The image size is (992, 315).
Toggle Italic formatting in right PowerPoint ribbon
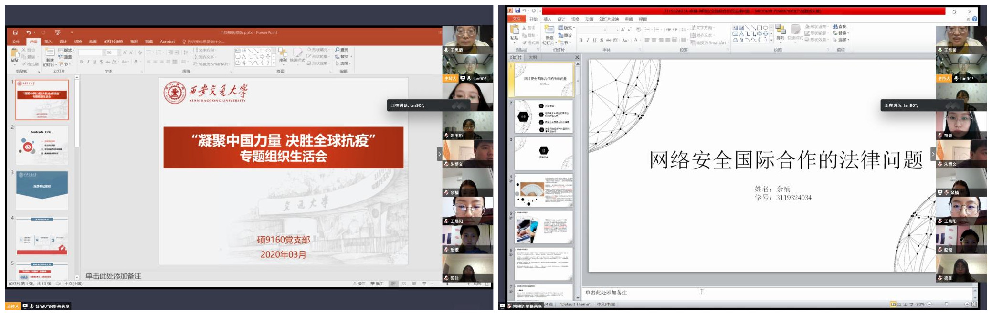588,41
